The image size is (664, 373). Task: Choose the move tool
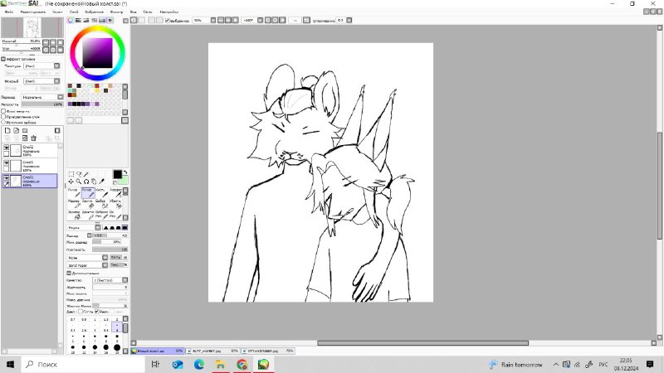point(71,182)
